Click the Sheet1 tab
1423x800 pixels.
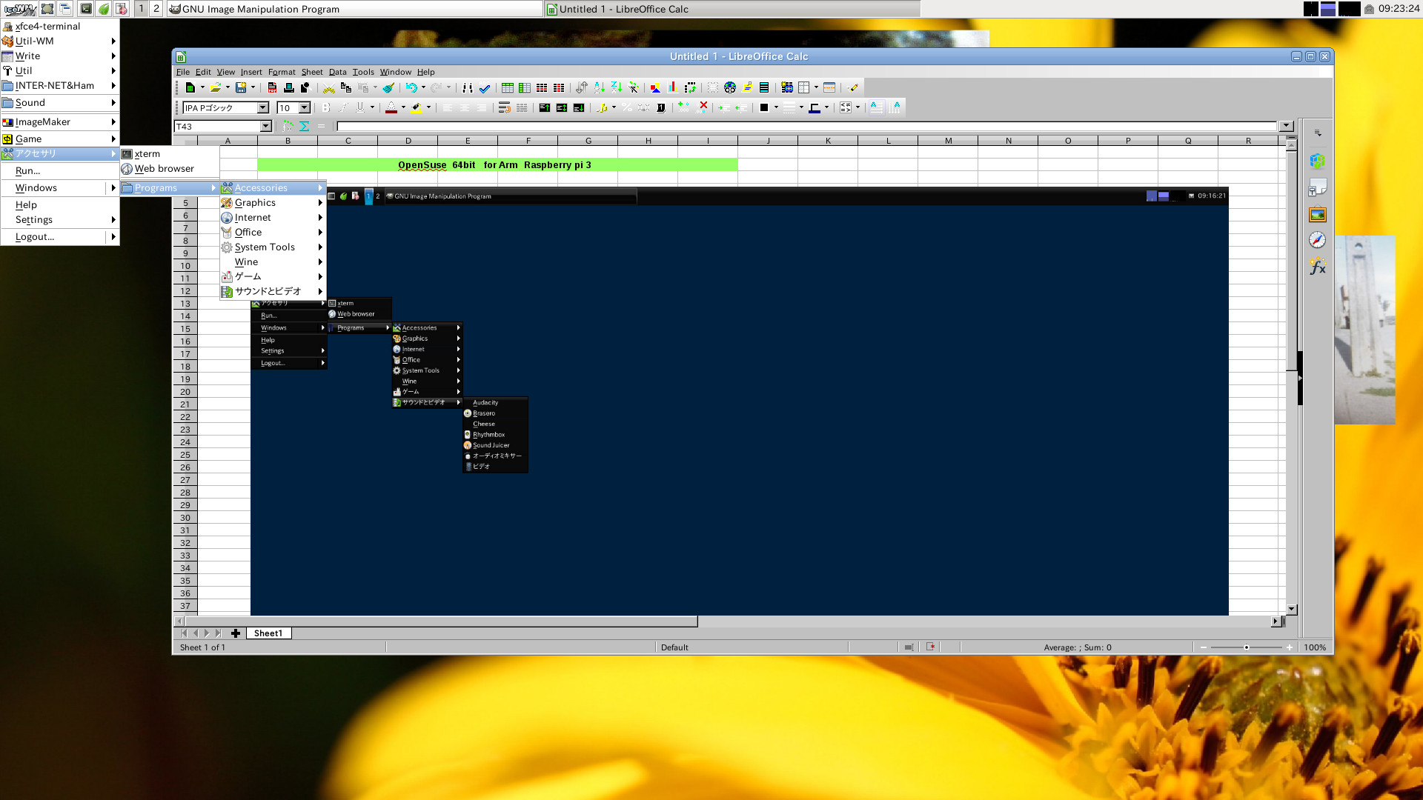click(268, 633)
